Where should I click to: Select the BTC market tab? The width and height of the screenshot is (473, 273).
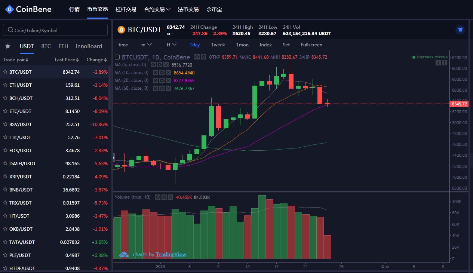(46, 46)
